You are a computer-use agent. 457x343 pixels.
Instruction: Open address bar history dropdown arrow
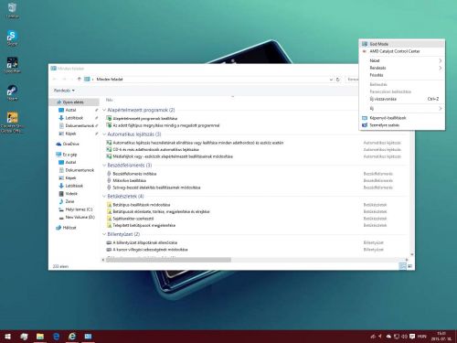tap(331, 80)
